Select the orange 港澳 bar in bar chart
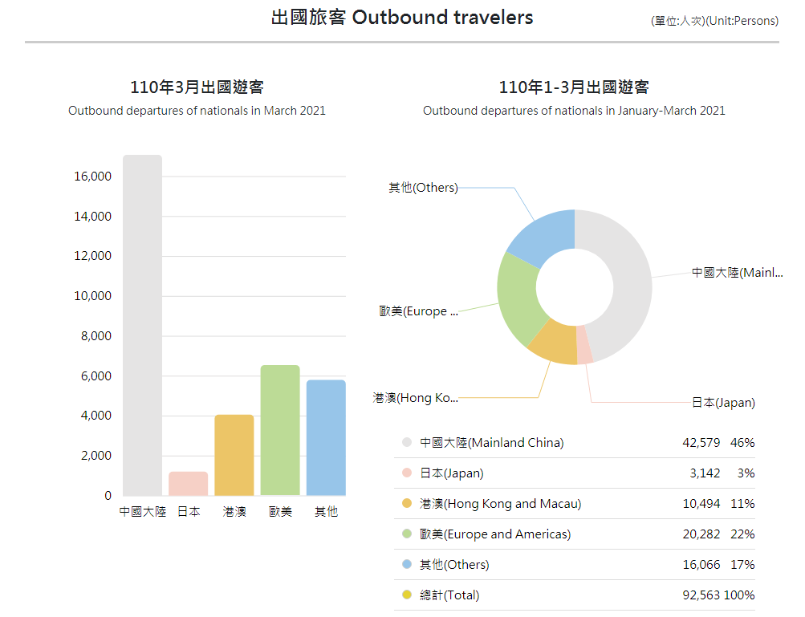 (234, 455)
